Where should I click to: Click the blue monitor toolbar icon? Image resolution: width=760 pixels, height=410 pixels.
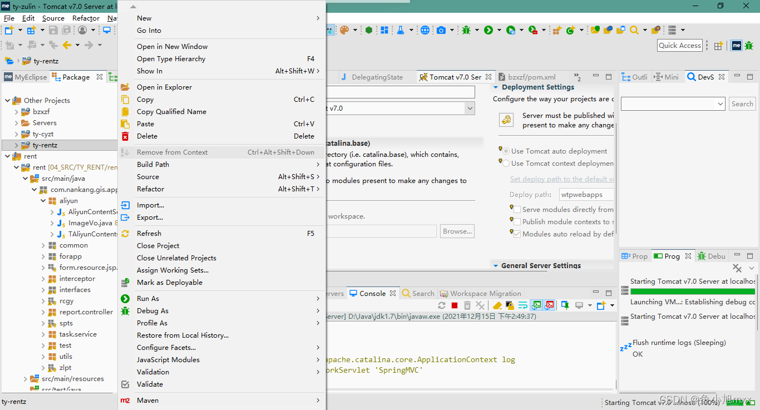pyautogui.click(x=106, y=30)
